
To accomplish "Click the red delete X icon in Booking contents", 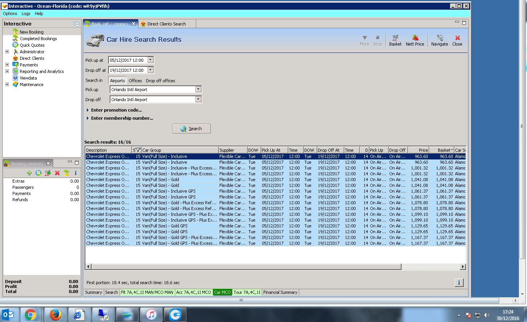I will pyautogui.click(x=57, y=173).
